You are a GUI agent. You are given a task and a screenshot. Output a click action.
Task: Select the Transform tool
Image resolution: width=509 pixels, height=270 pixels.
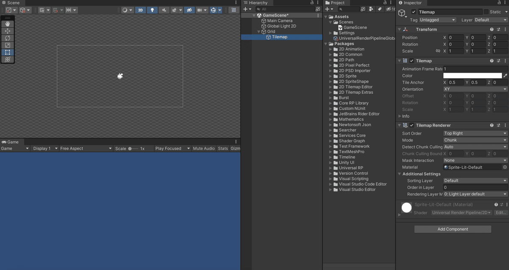[x=8, y=59]
